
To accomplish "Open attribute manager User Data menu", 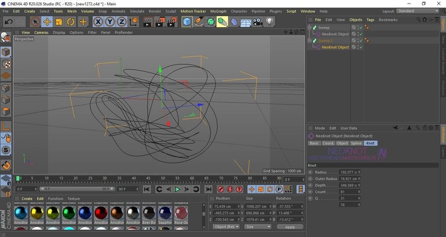I will [348, 128].
